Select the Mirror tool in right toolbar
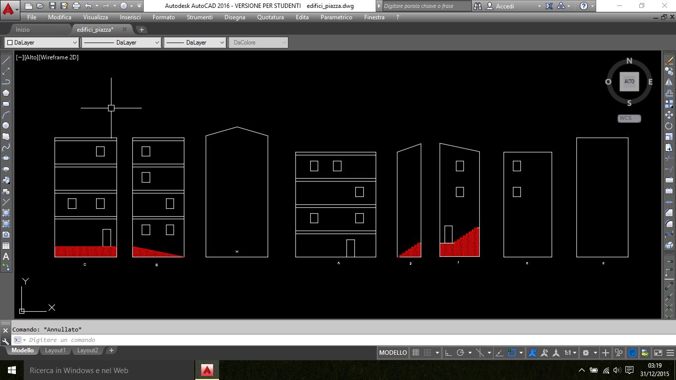The height and width of the screenshot is (380, 676). [x=669, y=82]
